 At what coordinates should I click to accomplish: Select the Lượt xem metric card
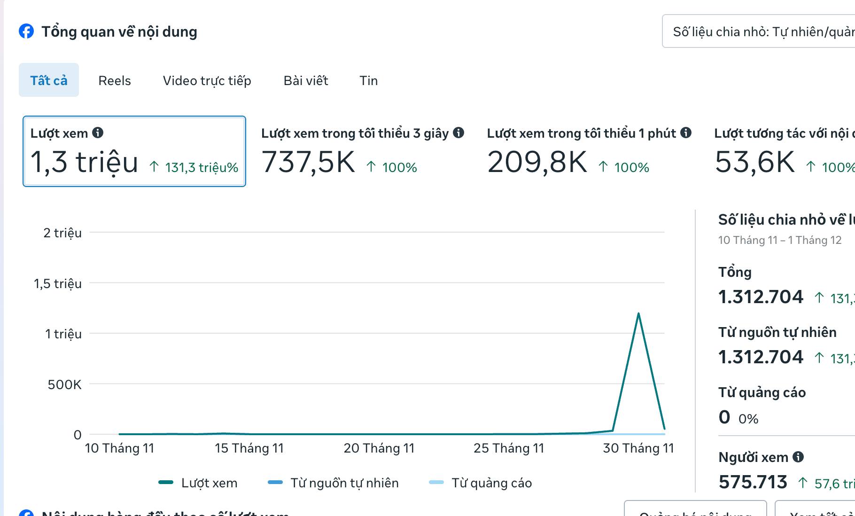[x=134, y=151]
